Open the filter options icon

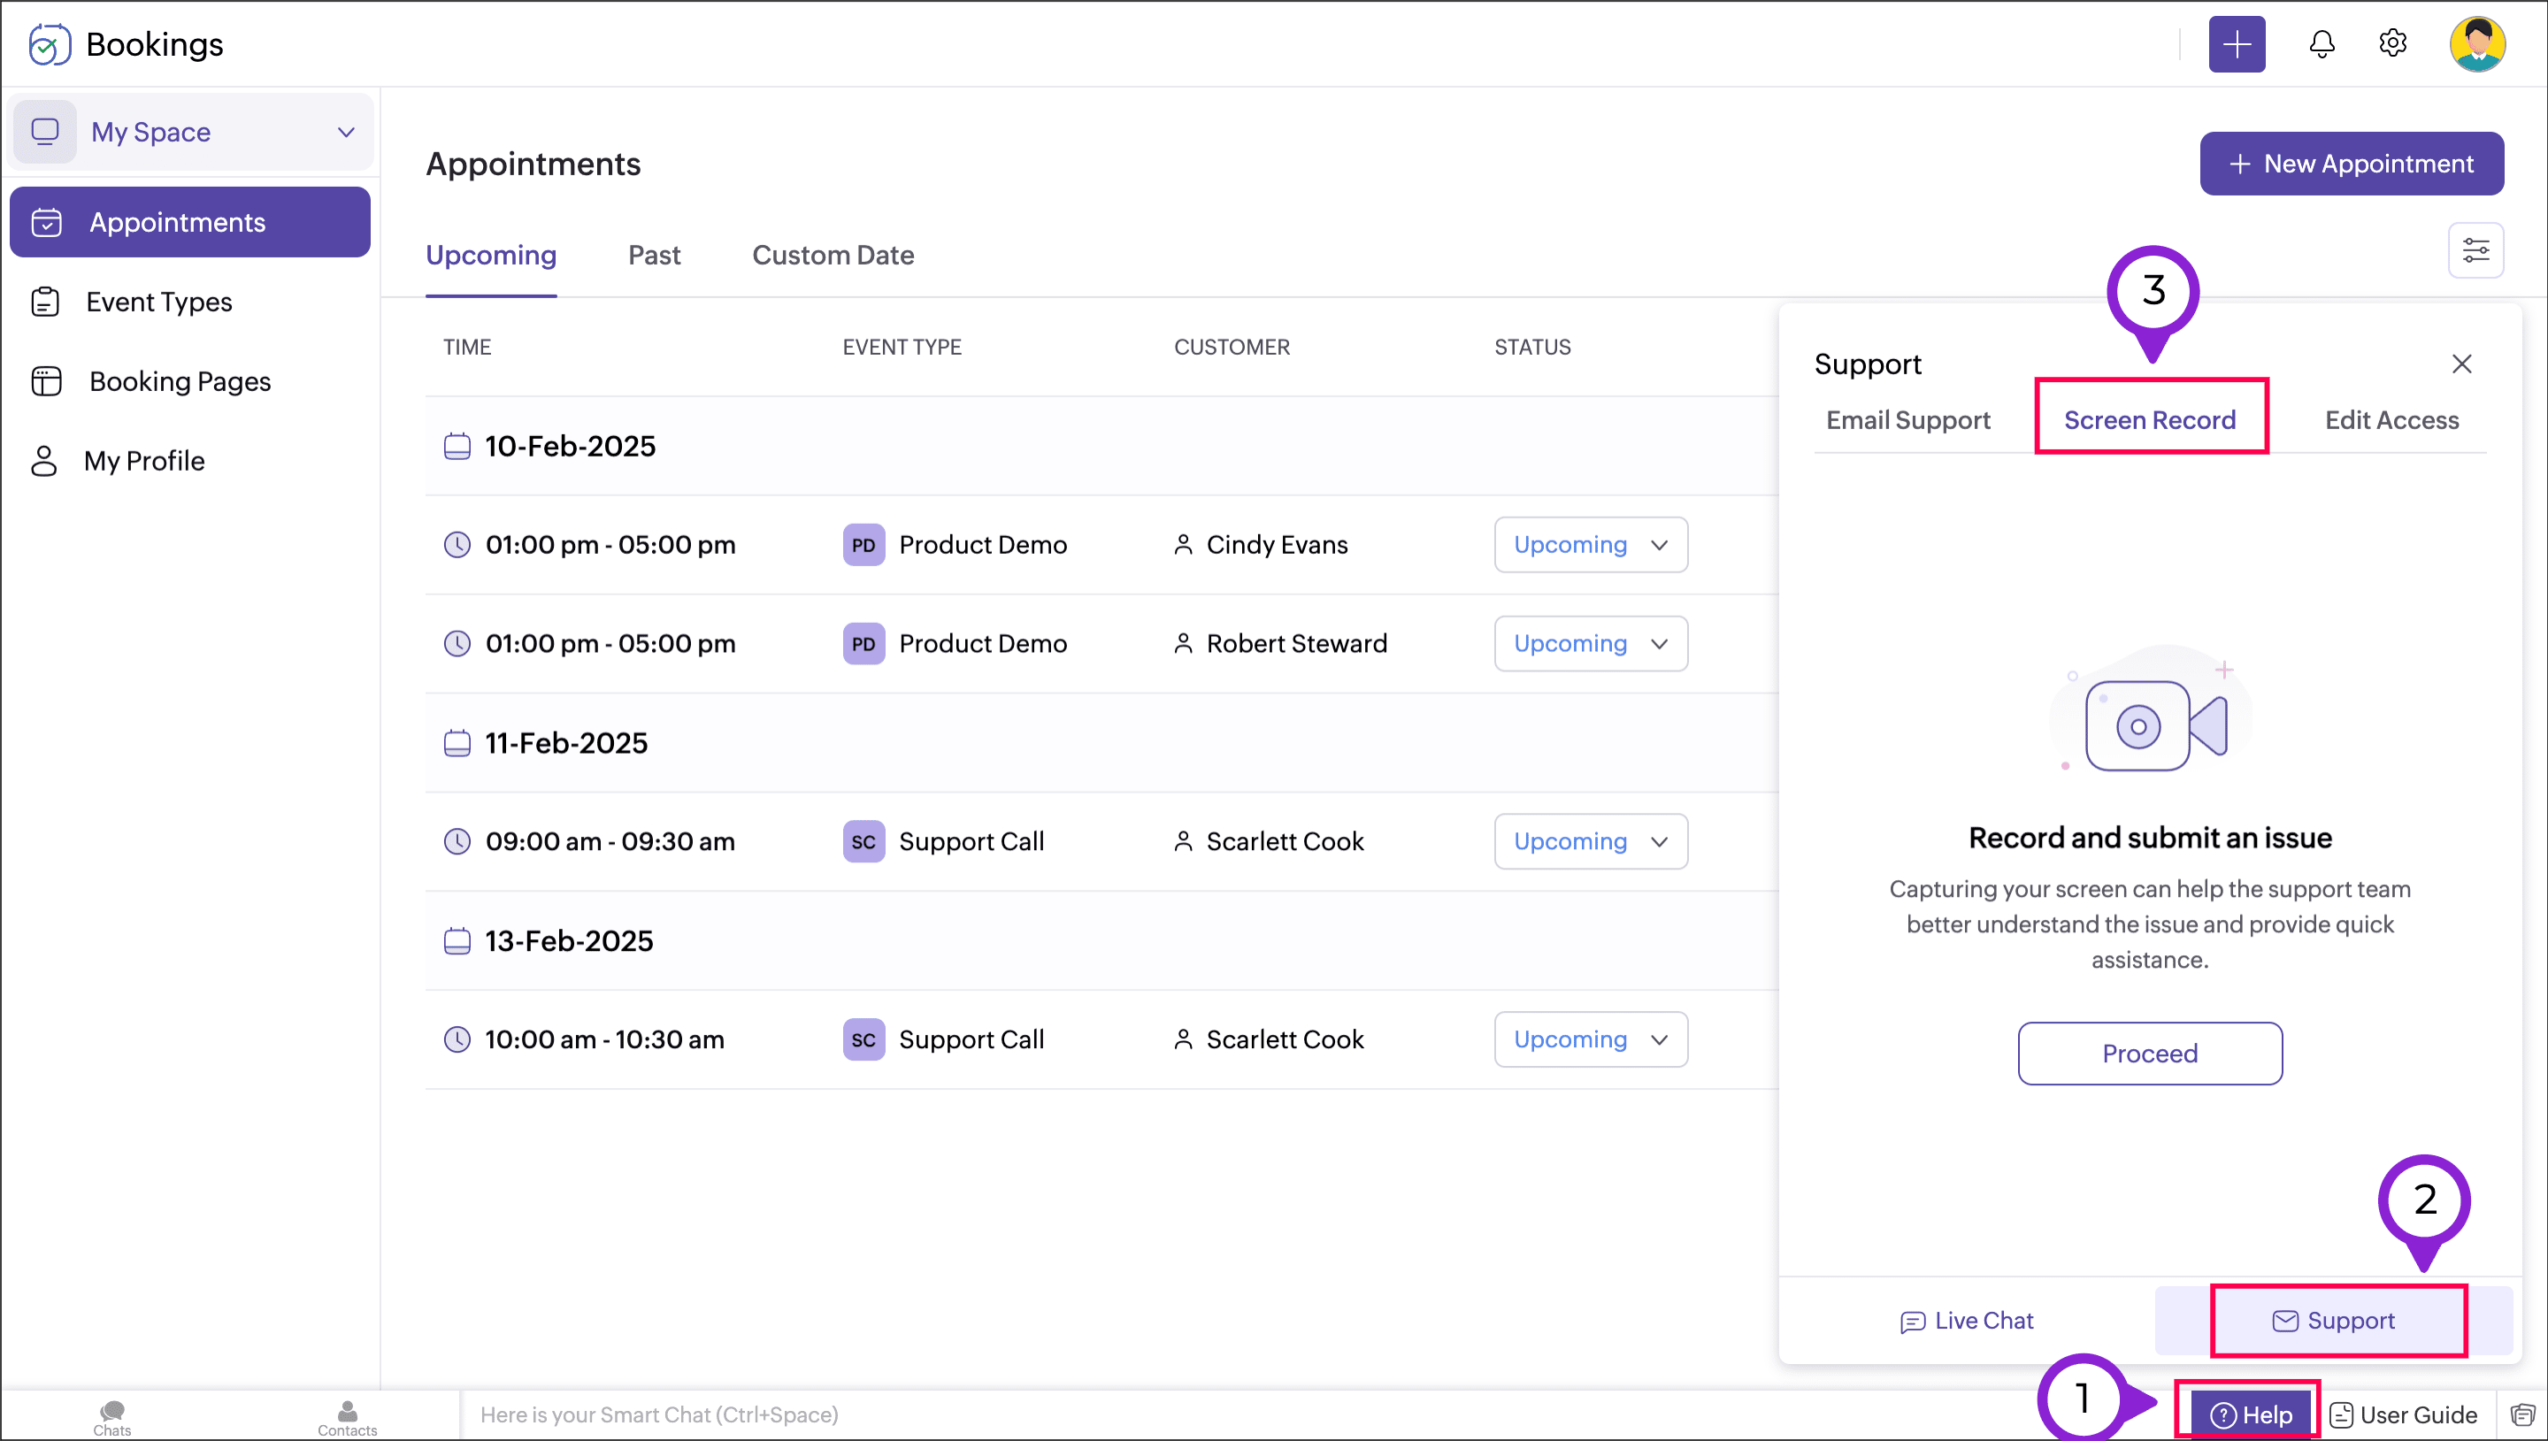(2475, 250)
